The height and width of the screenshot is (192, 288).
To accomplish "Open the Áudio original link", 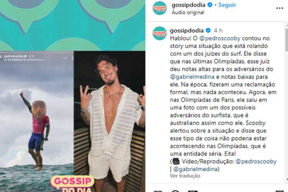I will coord(188,12).
